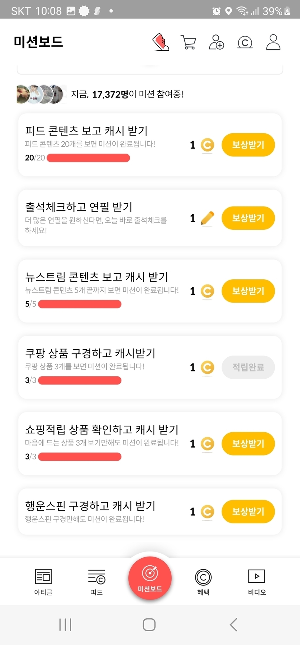Tap the invite friend icon
300x645 pixels.
[x=217, y=42]
